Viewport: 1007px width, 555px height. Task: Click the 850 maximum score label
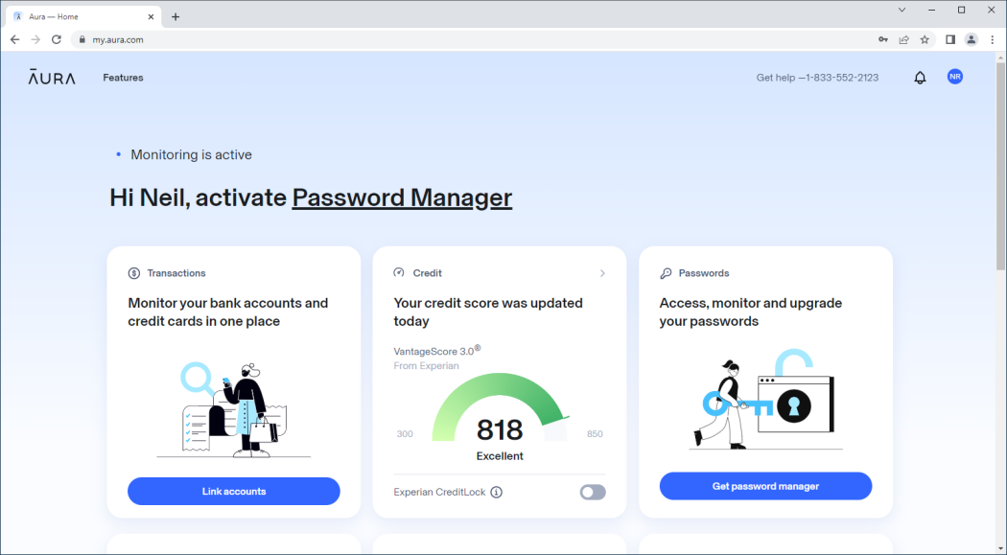[595, 434]
